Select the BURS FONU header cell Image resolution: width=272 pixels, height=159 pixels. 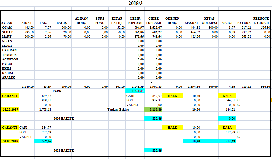pos(100,21)
